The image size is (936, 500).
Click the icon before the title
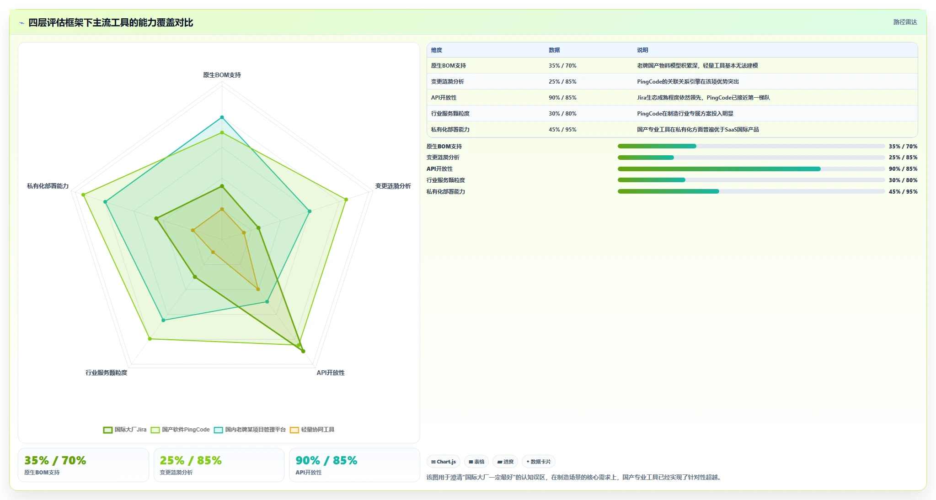click(21, 23)
